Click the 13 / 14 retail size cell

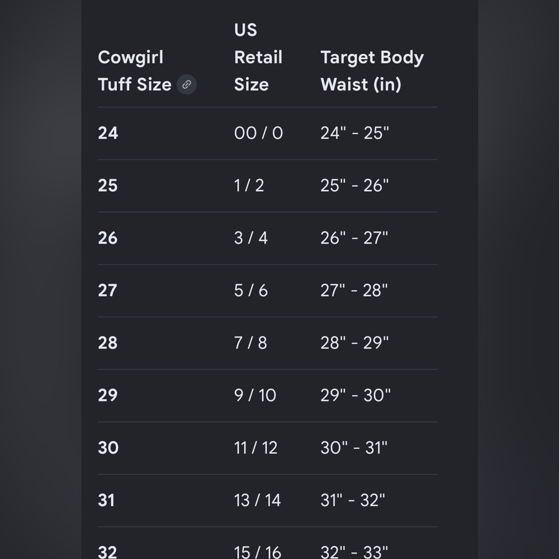pos(257,500)
